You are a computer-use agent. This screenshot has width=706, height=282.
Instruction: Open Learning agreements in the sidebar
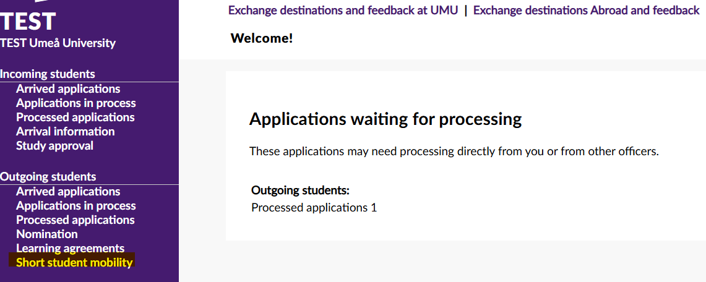tap(71, 248)
